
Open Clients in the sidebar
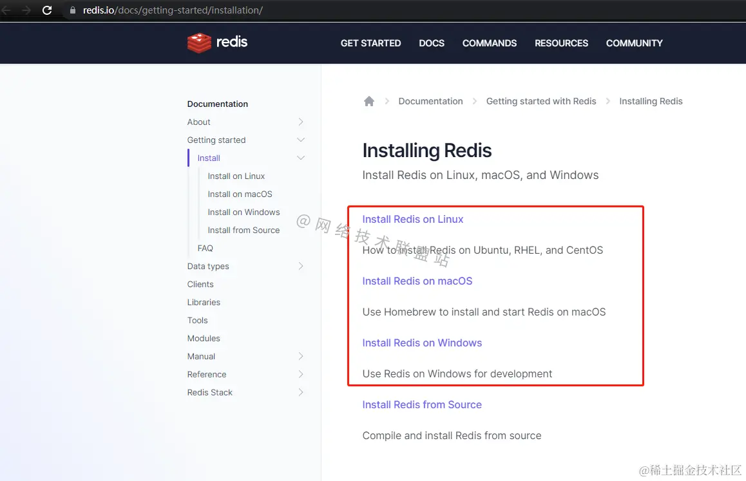pos(200,285)
